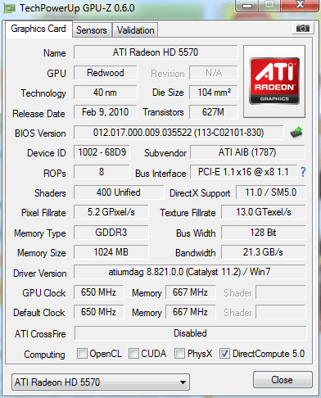The image size is (321, 398).
Task: Click the Texture Fillrate value 13.0 GTexel/s
Action: [x=264, y=212]
